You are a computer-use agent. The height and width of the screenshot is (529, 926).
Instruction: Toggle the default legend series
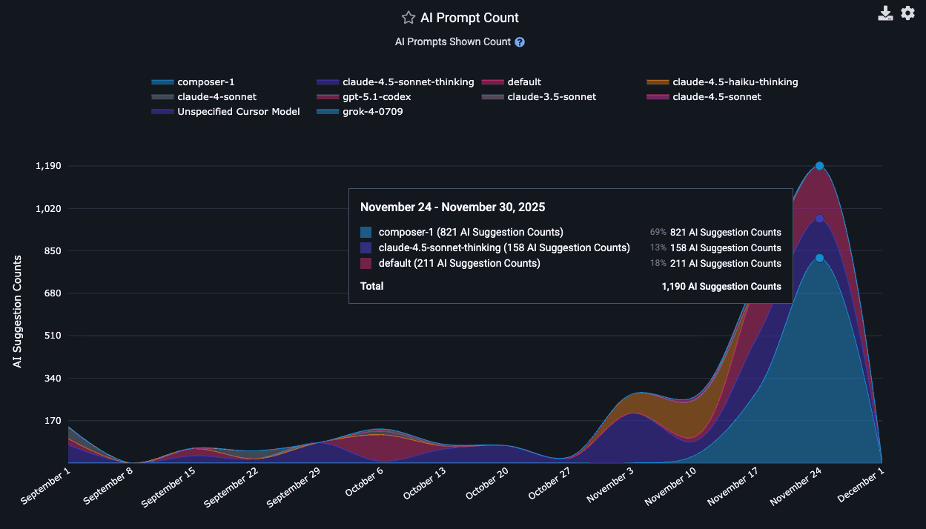pos(523,82)
